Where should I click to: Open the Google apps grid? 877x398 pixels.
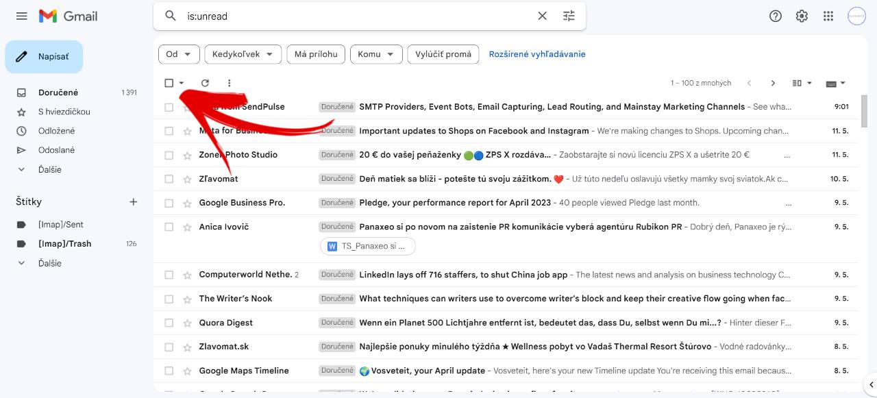pyautogui.click(x=828, y=16)
